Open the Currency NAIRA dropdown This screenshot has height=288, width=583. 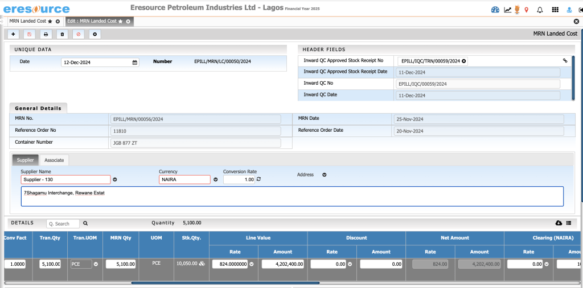(x=216, y=180)
